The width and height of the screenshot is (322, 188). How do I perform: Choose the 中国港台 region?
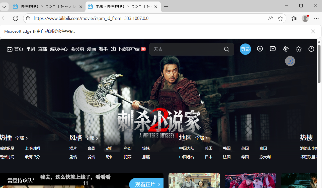point(187,157)
